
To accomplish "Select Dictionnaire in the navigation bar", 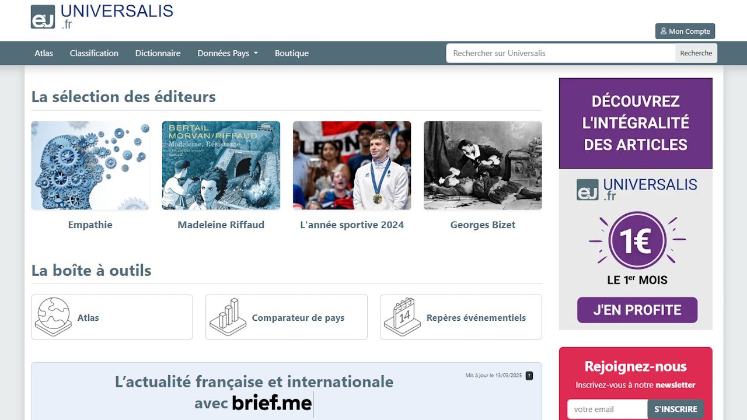I will point(158,53).
